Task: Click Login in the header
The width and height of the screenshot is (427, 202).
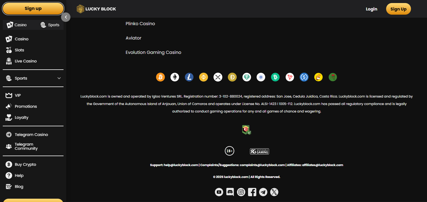Action: 371,9
